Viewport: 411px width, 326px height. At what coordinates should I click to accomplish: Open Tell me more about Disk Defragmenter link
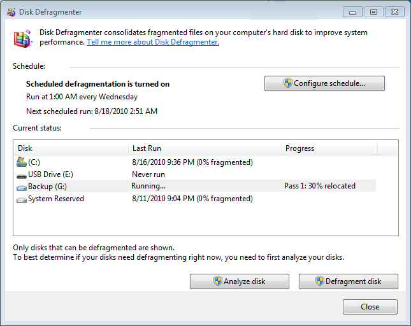pos(153,42)
